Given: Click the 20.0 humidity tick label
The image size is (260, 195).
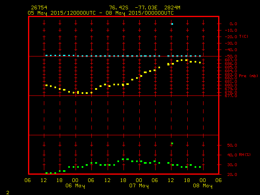Looking at the screenshot, I should pyautogui.click(x=232, y=175).
